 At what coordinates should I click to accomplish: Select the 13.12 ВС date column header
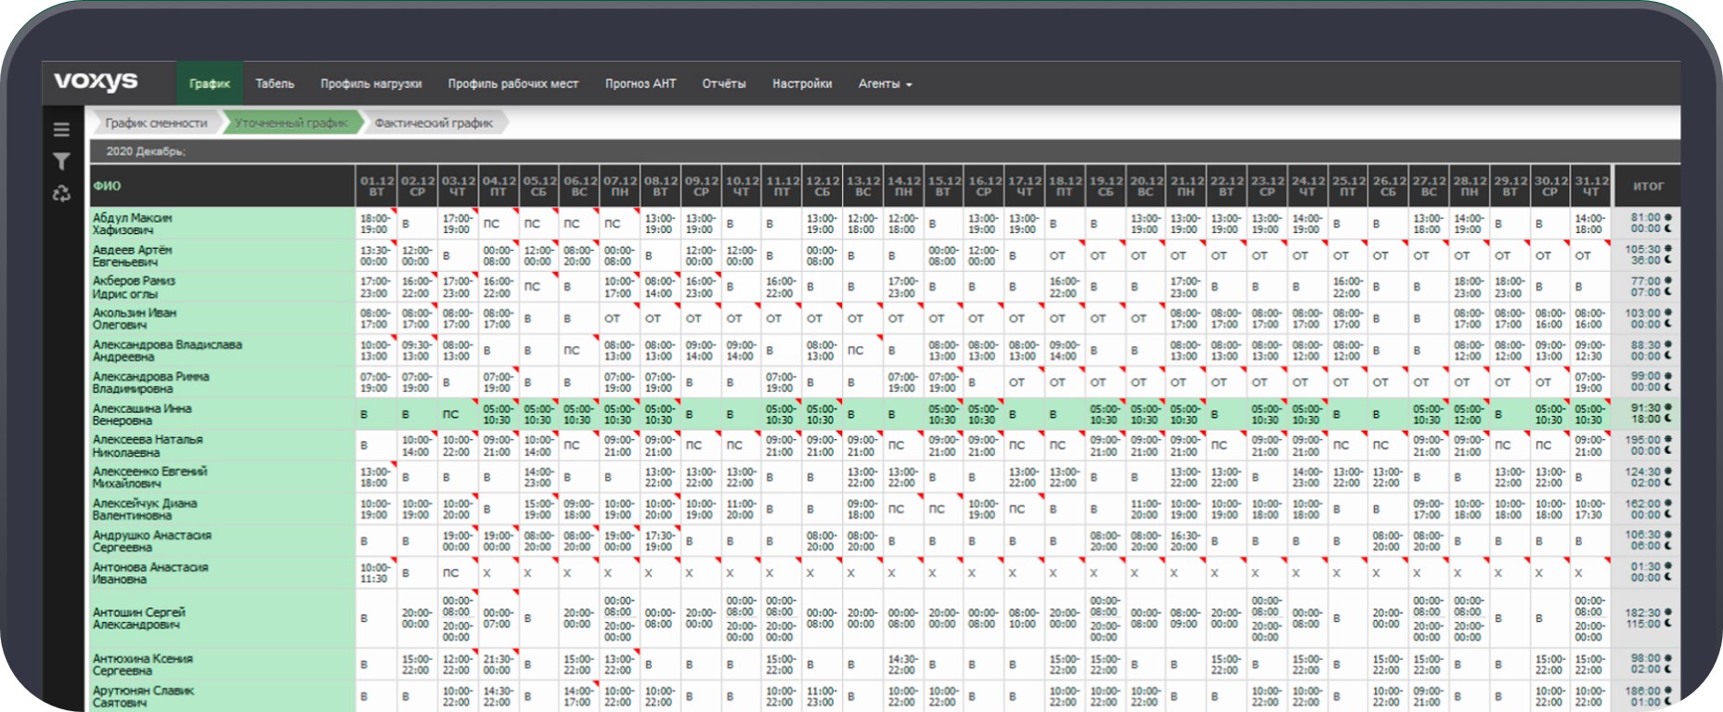(x=863, y=186)
